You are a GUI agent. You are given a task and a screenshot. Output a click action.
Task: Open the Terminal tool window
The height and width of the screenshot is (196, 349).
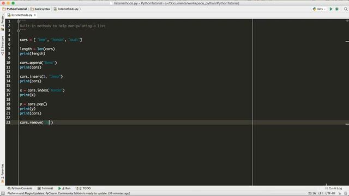[45, 188]
